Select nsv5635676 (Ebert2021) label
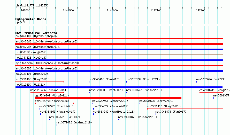 coord(156,101)
